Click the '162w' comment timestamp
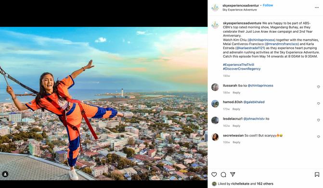 click(x=226, y=126)
